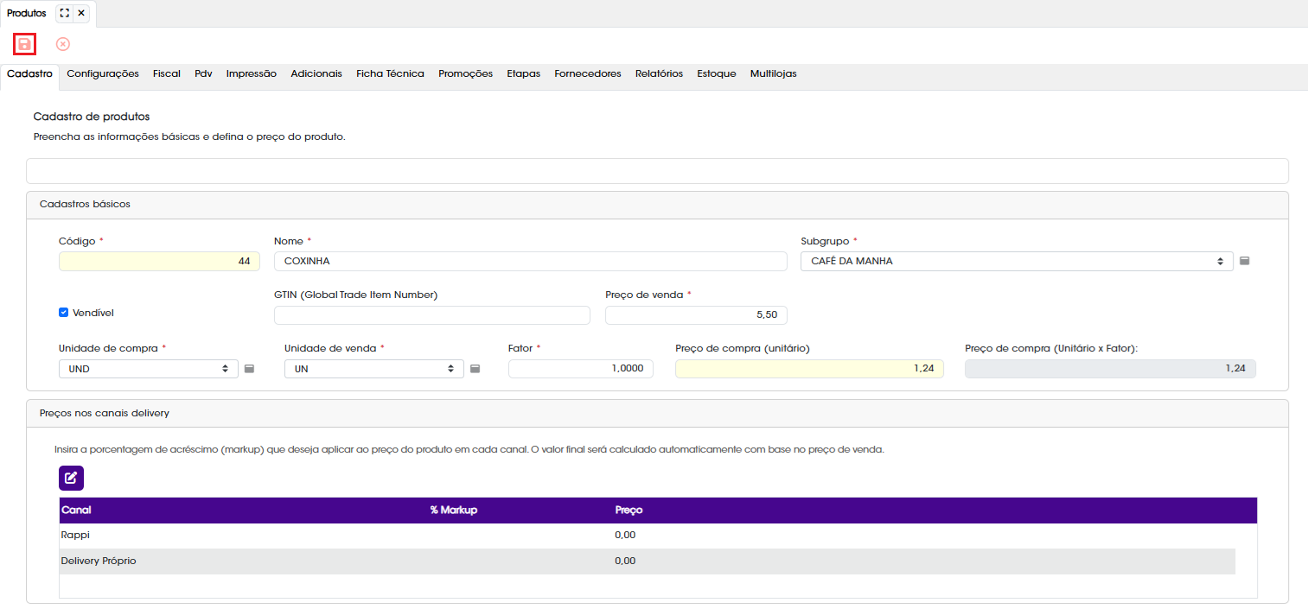Select the Rappi row in channels table

[x=647, y=536]
